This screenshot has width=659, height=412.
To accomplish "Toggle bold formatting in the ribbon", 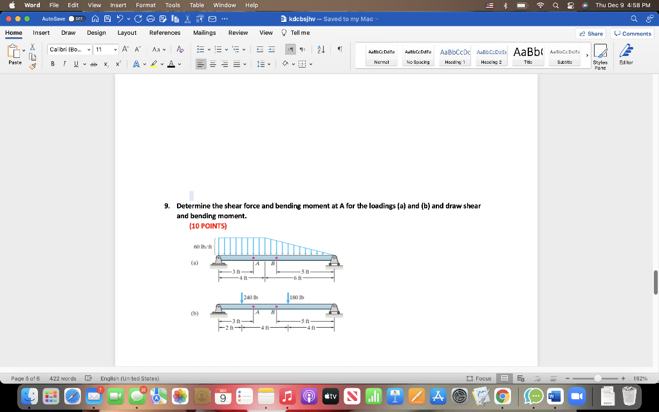I will coord(53,64).
